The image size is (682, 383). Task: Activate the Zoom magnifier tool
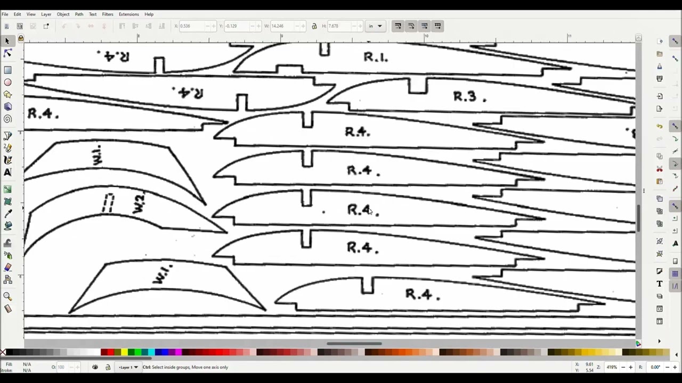point(7,297)
